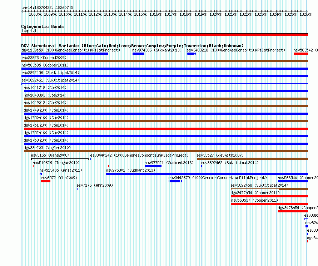Screen dimensions: 318x266
Task: Click the Cytogenetic Bands track title
Action: tap(43, 26)
